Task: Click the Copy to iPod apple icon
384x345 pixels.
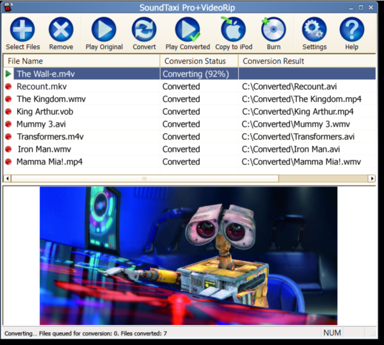Action: tap(233, 29)
